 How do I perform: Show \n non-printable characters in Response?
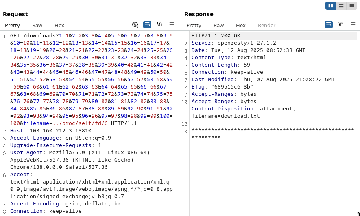click(x=341, y=24)
